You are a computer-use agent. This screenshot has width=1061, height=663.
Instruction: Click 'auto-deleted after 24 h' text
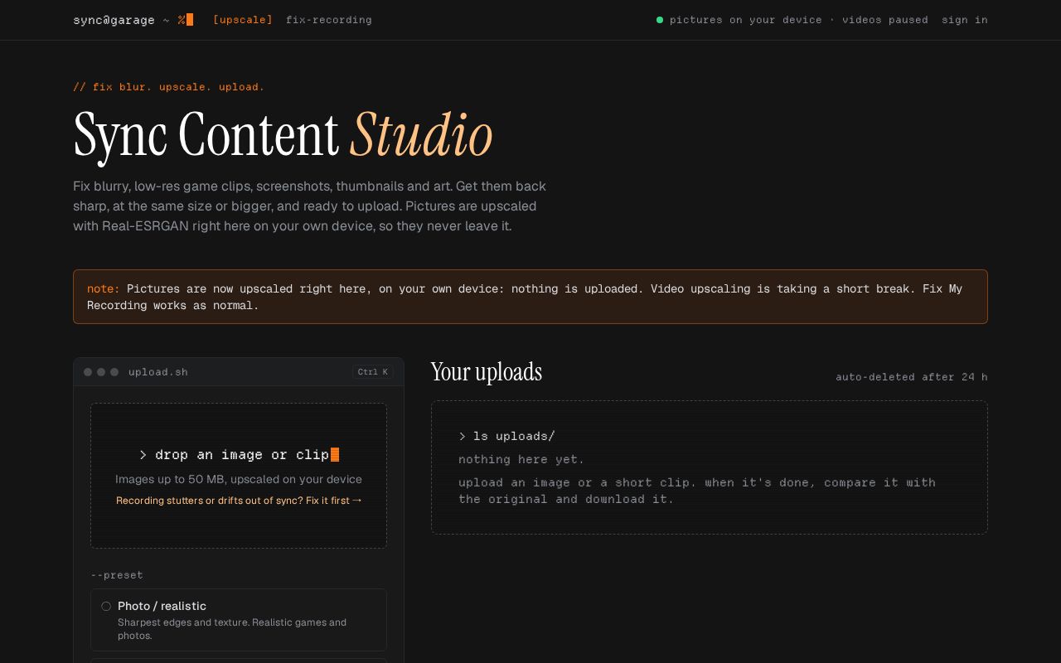[912, 377]
